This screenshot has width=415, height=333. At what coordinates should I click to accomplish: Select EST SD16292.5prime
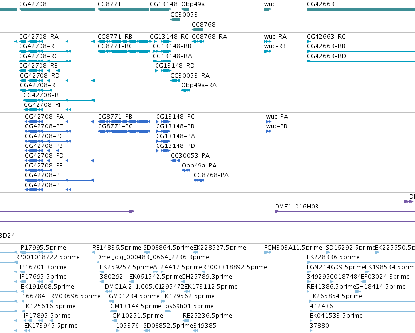click(x=351, y=248)
